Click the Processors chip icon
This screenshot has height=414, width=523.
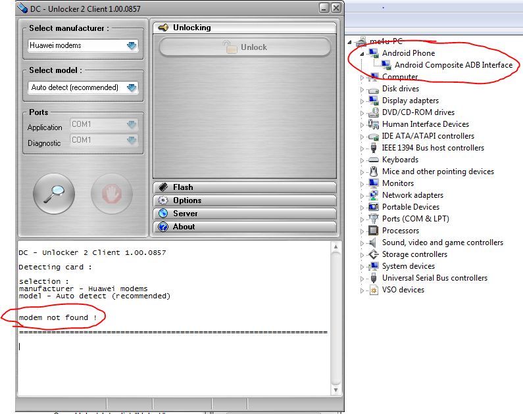[374, 231]
